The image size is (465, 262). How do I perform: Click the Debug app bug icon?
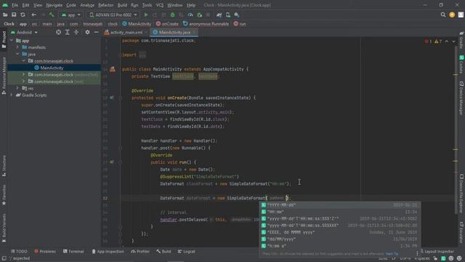pos(173,15)
